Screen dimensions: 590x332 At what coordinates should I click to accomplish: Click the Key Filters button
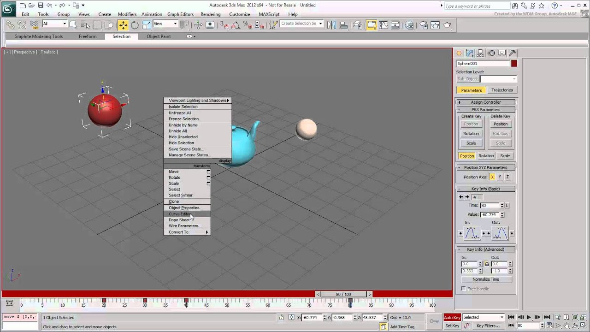point(488,326)
